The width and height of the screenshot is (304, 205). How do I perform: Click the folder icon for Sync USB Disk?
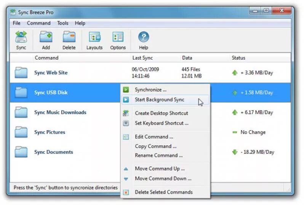[21, 92]
